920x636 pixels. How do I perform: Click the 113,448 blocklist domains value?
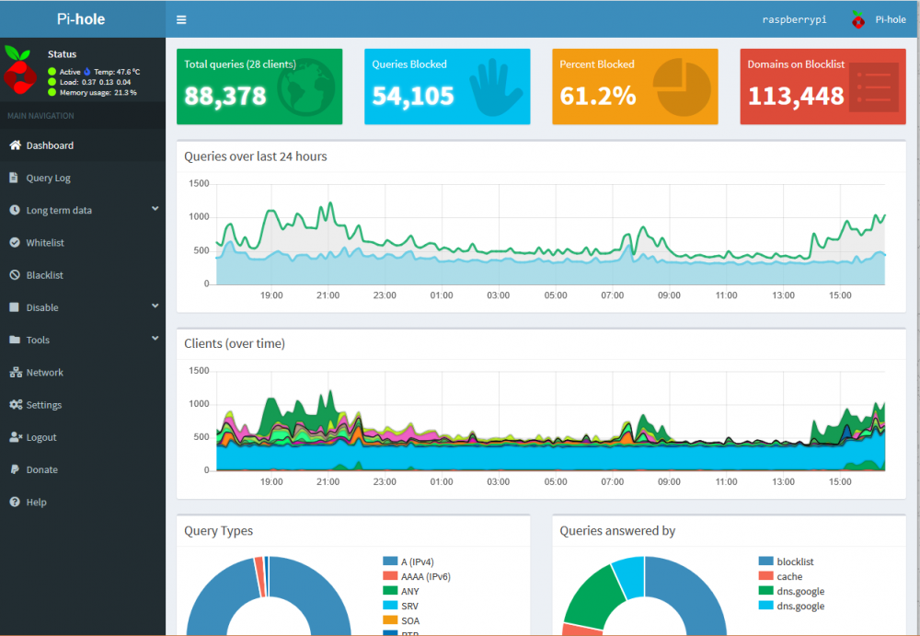[796, 96]
